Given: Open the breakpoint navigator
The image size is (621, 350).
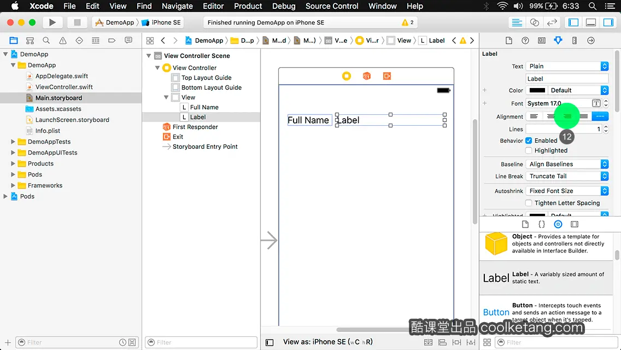Looking at the screenshot, I should [x=112, y=40].
